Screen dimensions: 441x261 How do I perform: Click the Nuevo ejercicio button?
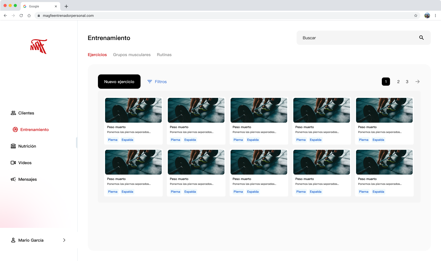119,82
